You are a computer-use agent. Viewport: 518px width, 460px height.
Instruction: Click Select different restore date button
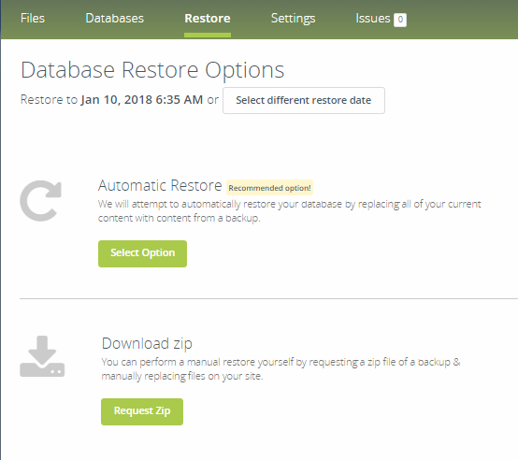pos(304,100)
